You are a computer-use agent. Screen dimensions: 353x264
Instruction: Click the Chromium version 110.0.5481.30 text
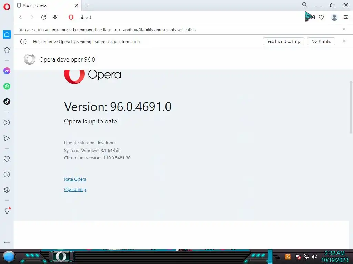point(97,158)
